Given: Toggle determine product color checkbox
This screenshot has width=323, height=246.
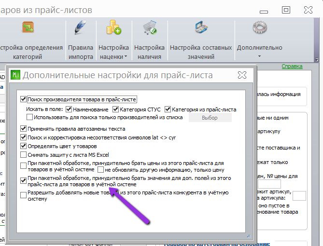Looking at the screenshot, I should tap(23, 146).
